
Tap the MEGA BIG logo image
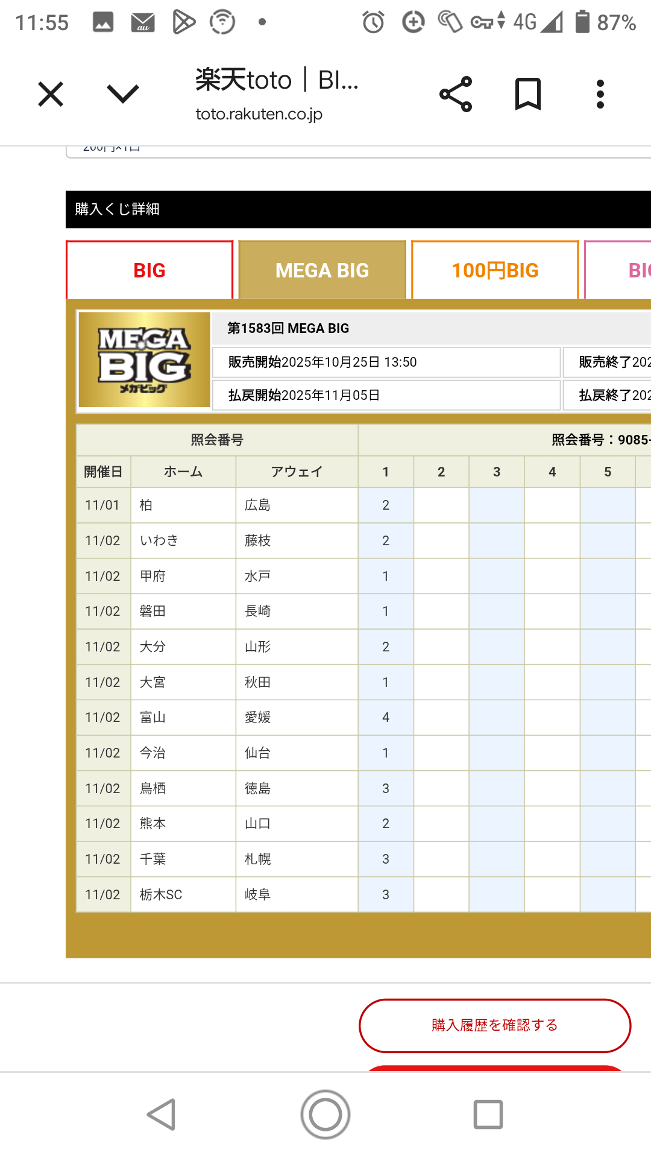[145, 360]
